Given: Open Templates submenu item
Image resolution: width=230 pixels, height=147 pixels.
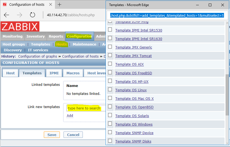Looking at the screenshot, I should point(40,44).
